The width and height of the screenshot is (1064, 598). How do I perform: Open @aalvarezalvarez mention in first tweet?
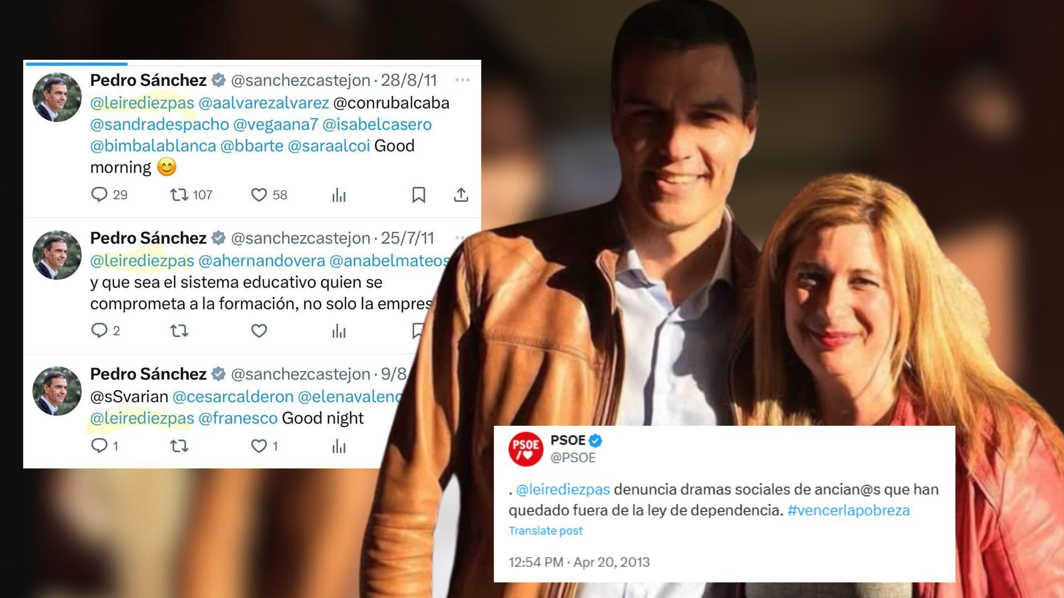264,103
